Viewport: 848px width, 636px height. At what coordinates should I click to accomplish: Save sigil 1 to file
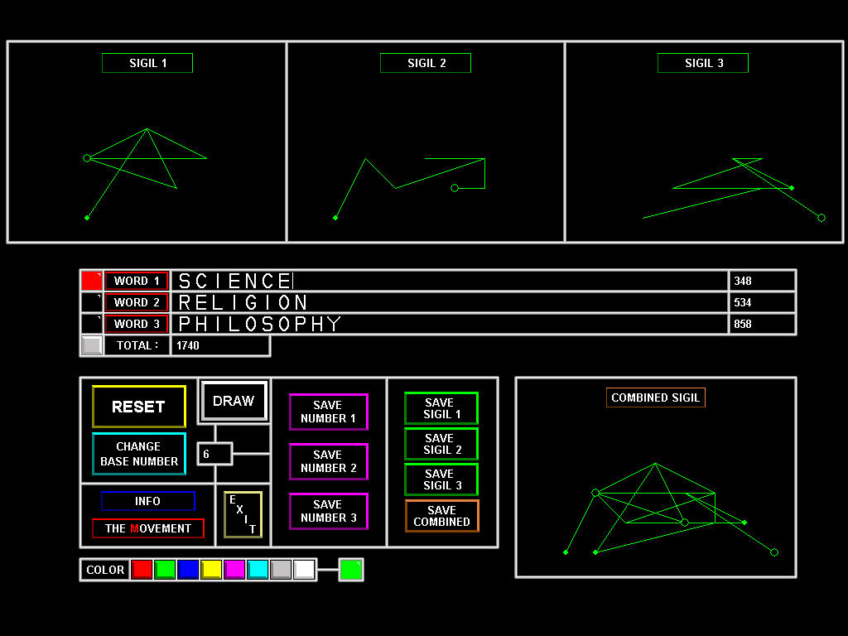(x=441, y=408)
